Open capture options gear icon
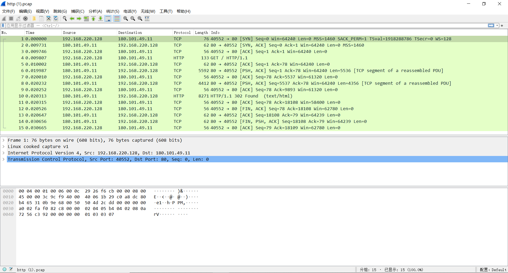 coord(25,19)
